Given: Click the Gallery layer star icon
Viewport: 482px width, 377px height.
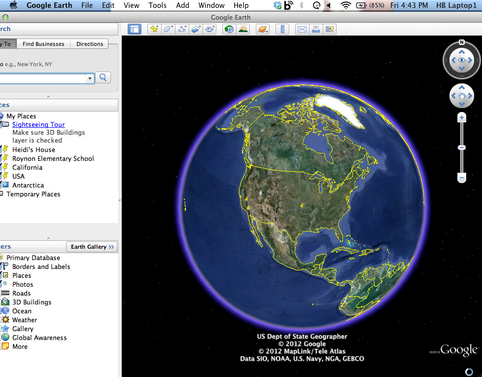Looking at the screenshot, I should click(x=5, y=329).
